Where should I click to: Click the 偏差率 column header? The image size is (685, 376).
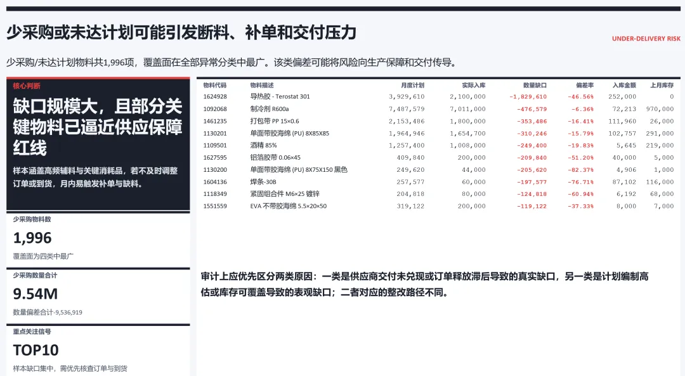(585, 85)
